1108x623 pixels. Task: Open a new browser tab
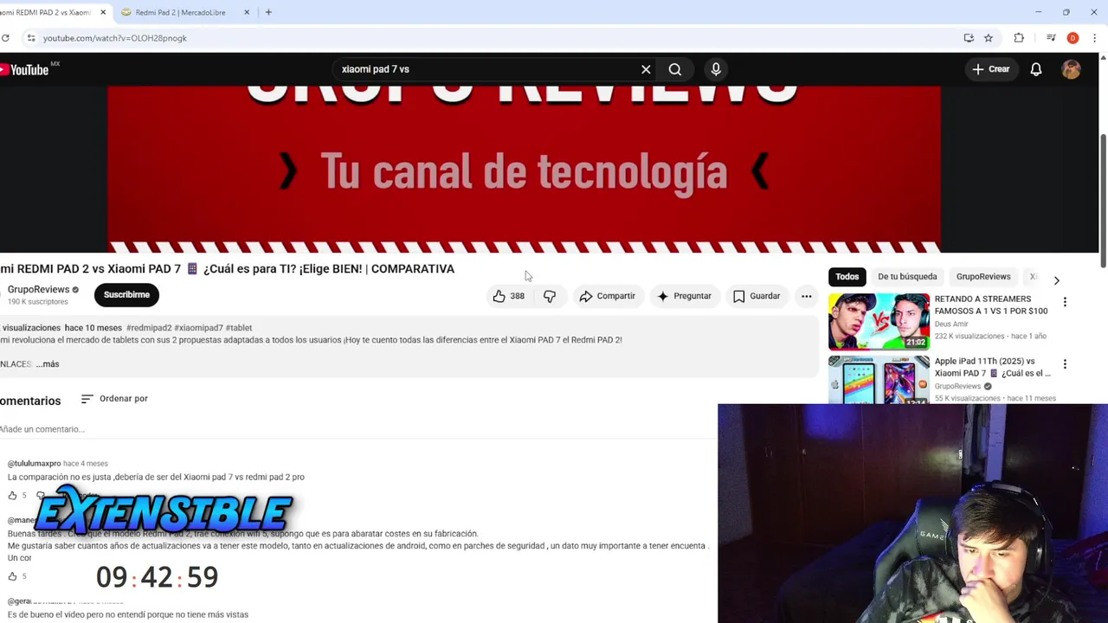point(268,12)
